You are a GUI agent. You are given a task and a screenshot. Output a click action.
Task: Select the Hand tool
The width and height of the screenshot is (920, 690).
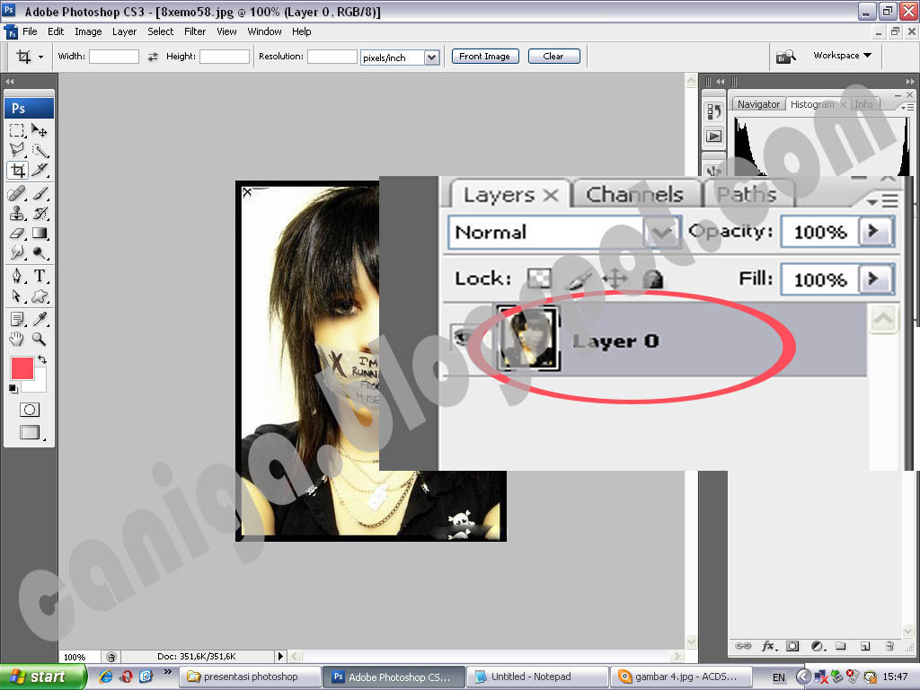[18, 339]
